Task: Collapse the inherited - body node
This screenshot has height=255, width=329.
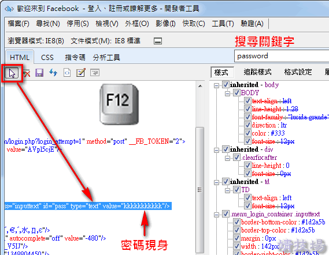Action: [x=216, y=85]
